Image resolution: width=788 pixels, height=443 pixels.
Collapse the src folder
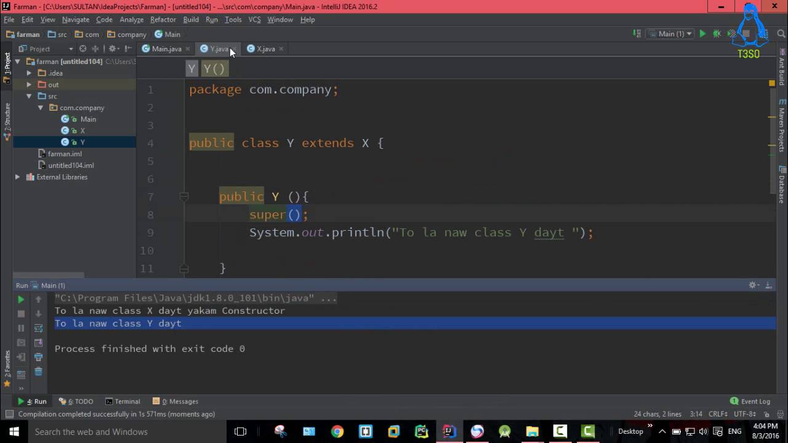click(28, 97)
